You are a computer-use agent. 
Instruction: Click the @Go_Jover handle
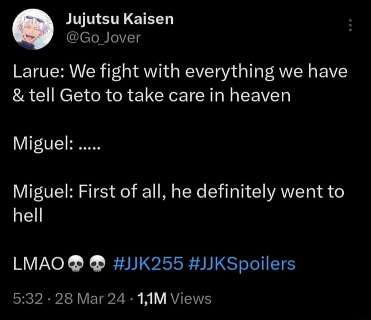tap(103, 38)
